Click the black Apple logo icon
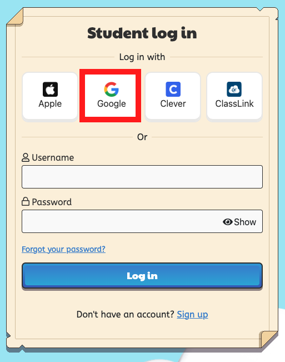 pos(50,89)
